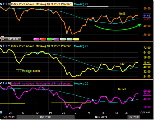Select the magenta color swatch

[36, 39]
